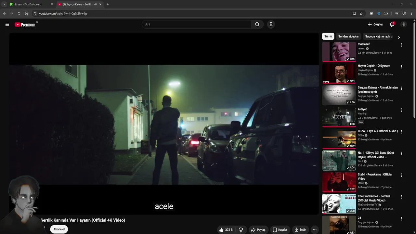416x234 pixels.
Task: Bookmark this page with star icon
Action: 361,13
